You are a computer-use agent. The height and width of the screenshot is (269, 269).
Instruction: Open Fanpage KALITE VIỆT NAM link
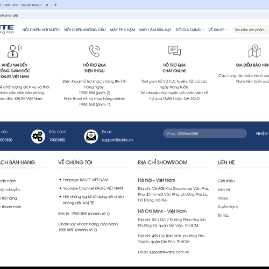(86, 180)
